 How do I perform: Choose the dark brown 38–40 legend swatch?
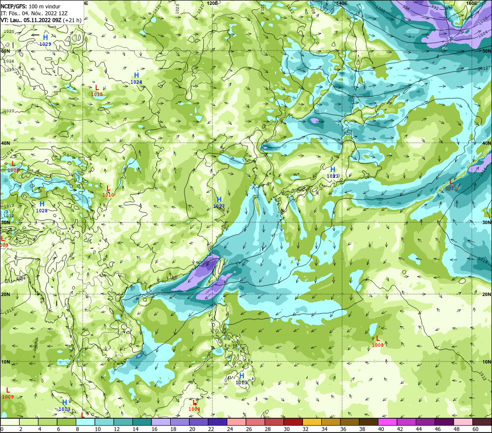(x=369, y=422)
